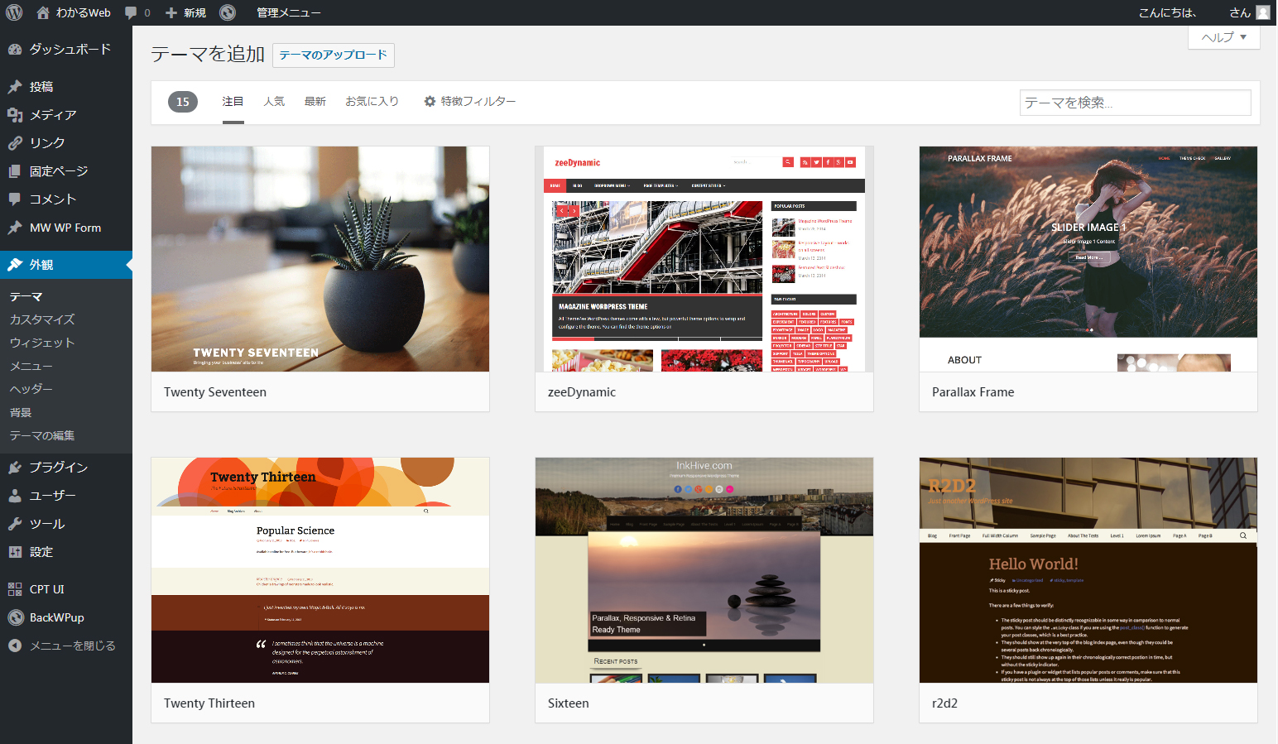Click the CPT UI grid icon
Image resolution: width=1278 pixels, height=744 pixels.
(x=15, y=589)
